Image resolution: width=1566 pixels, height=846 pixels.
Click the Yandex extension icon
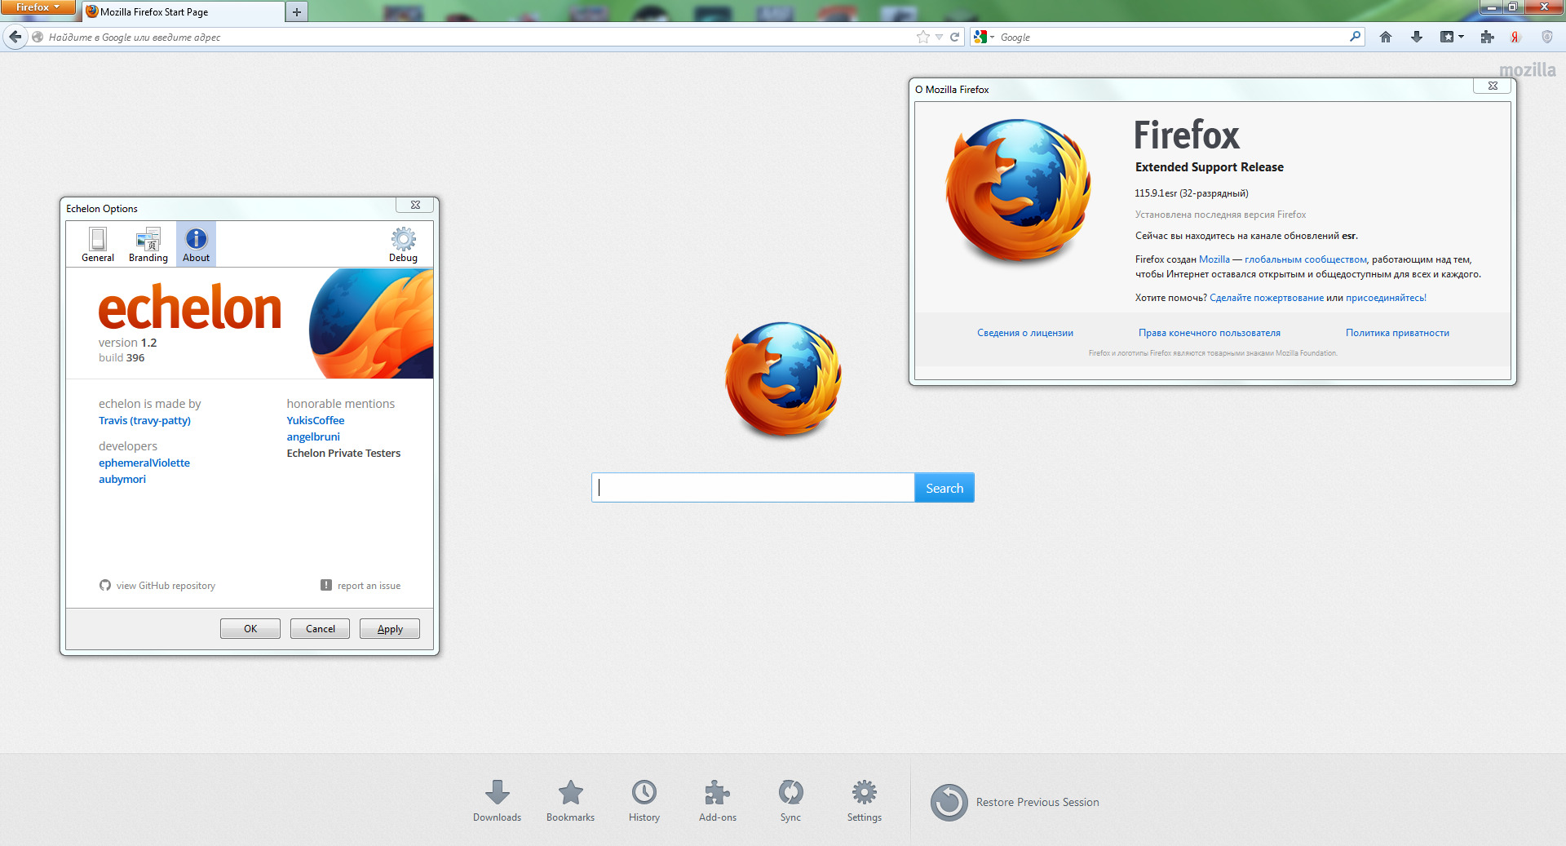[1515, 37]
